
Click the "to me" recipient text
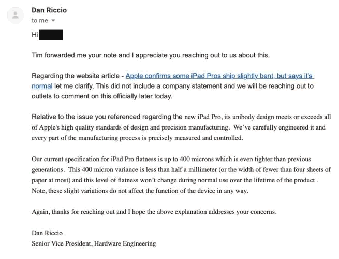pyautogui.click(x=39, y=20)
